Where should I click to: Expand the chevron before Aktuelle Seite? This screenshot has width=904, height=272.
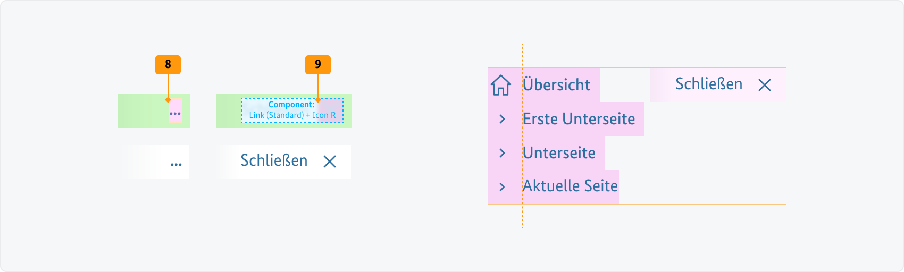(502, 187)
